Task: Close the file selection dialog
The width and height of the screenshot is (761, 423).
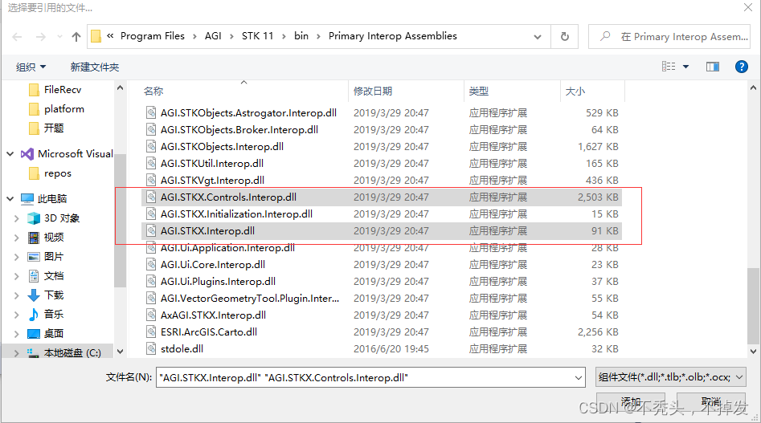Action: tap(748, 7)
